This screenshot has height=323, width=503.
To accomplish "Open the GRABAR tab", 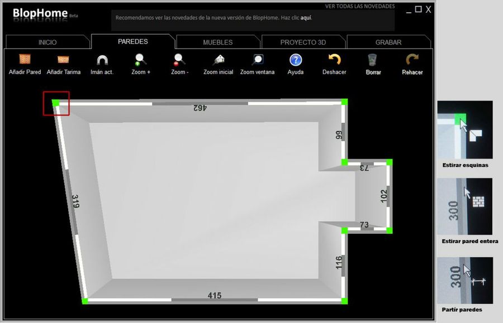I will click(x=388, y=42).
